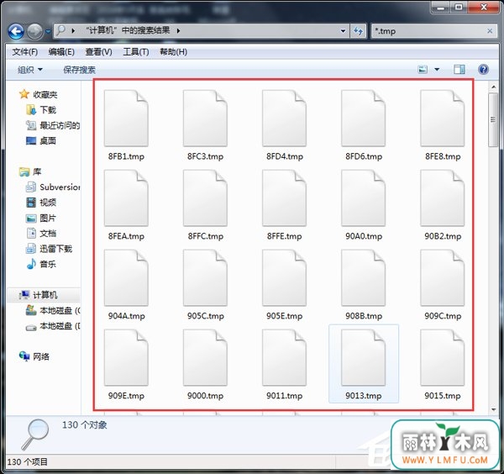The height and width of the screenshot is (474, 504).
Task: Change the view with the view icon
Action: 423,70
